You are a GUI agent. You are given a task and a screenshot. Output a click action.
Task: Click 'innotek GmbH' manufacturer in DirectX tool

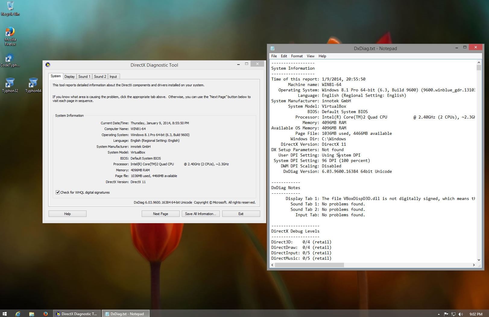click(140, 147)
